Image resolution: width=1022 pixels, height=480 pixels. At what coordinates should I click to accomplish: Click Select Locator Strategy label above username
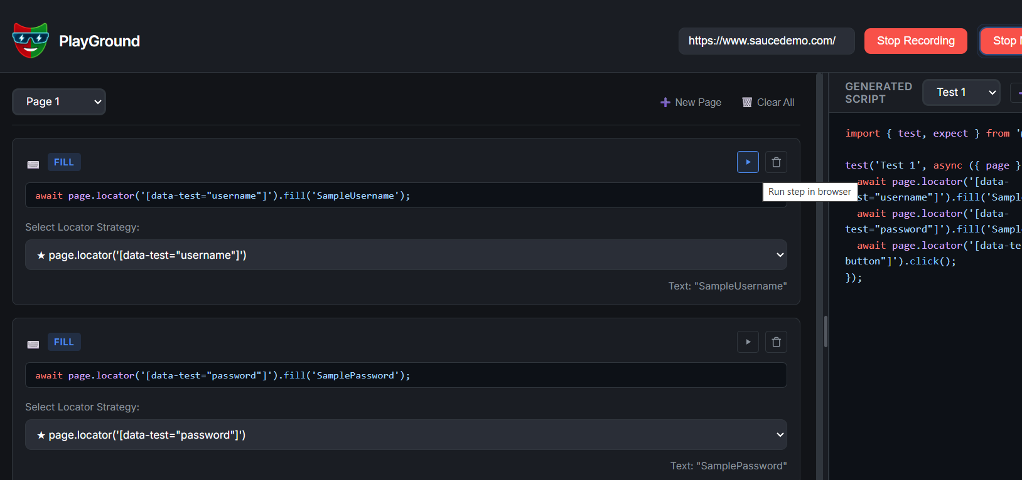pyautogui.click(x=82, y=227)
